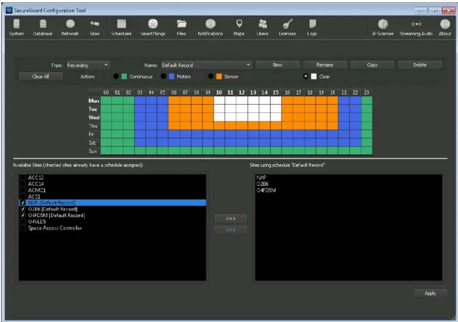The width and height of the screenshot is (458, 322).
Task: Click the Clear All button
Action: 40,77
